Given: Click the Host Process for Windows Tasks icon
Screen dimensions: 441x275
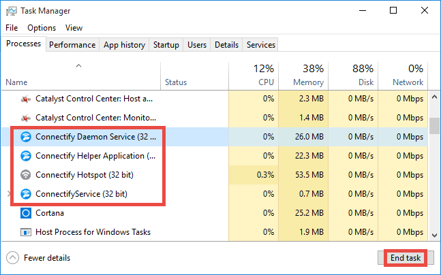Looking at the screenshot, I should 26,232.
